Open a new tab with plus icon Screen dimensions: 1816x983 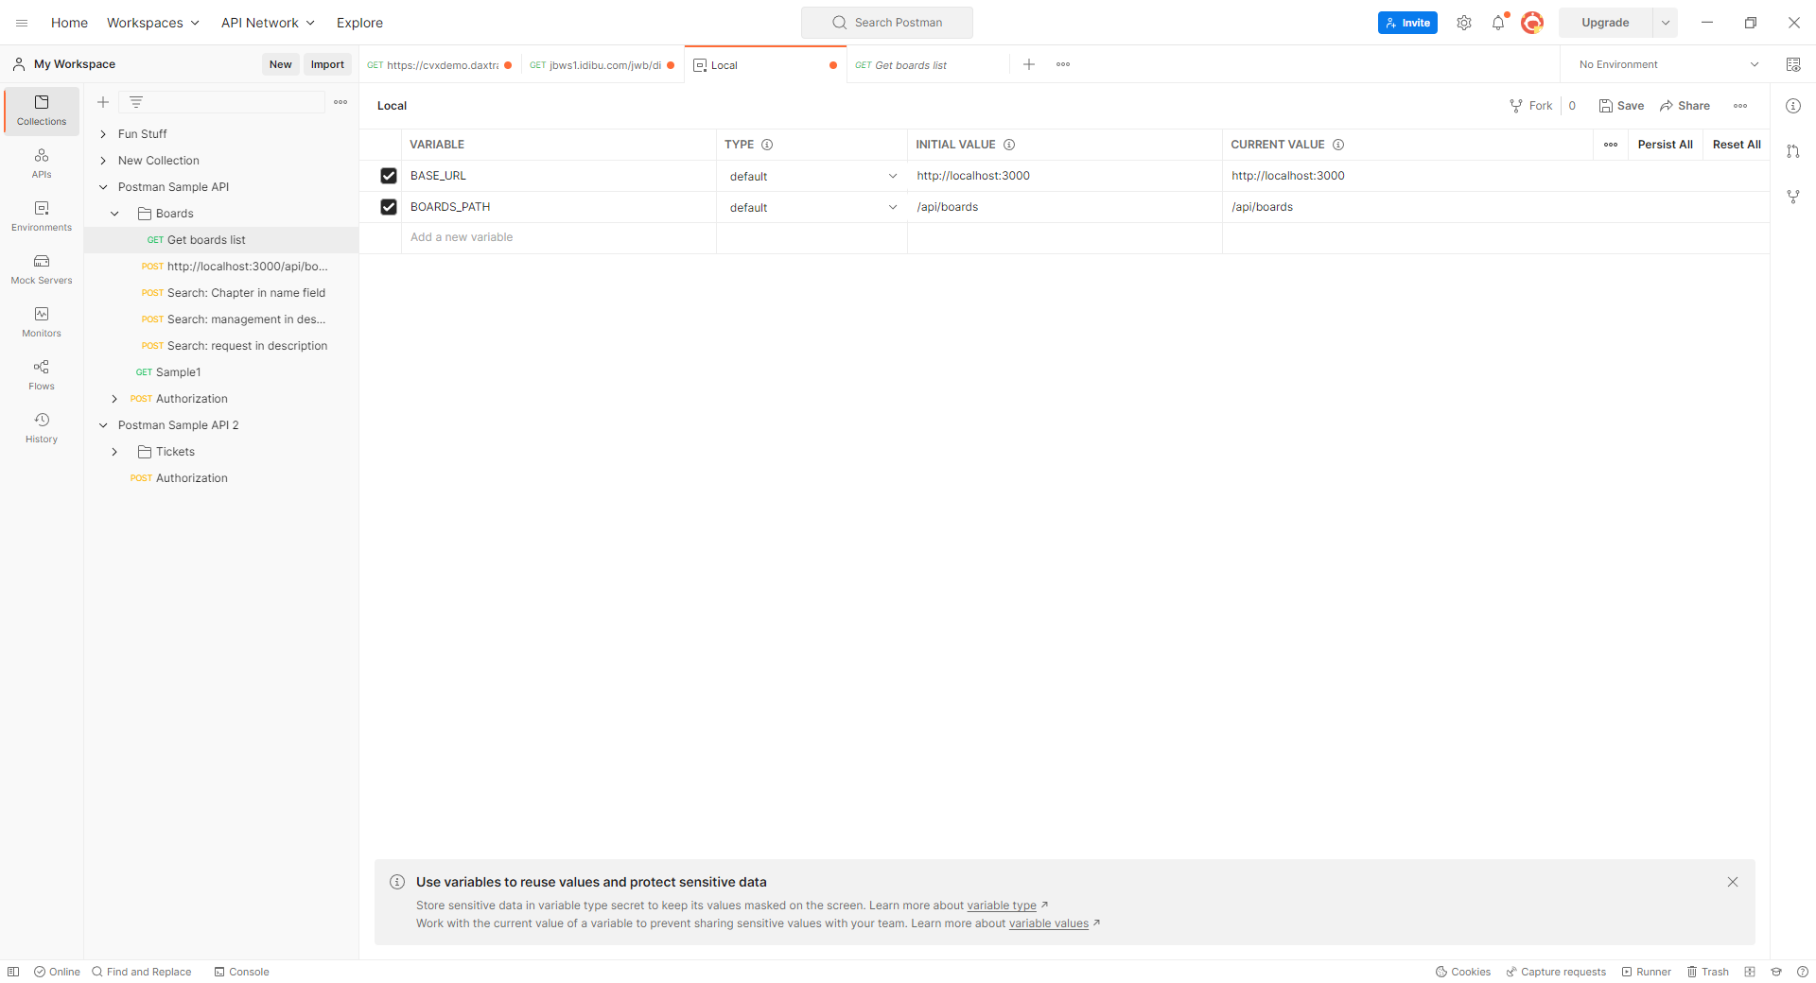(x=1029, y=64)
